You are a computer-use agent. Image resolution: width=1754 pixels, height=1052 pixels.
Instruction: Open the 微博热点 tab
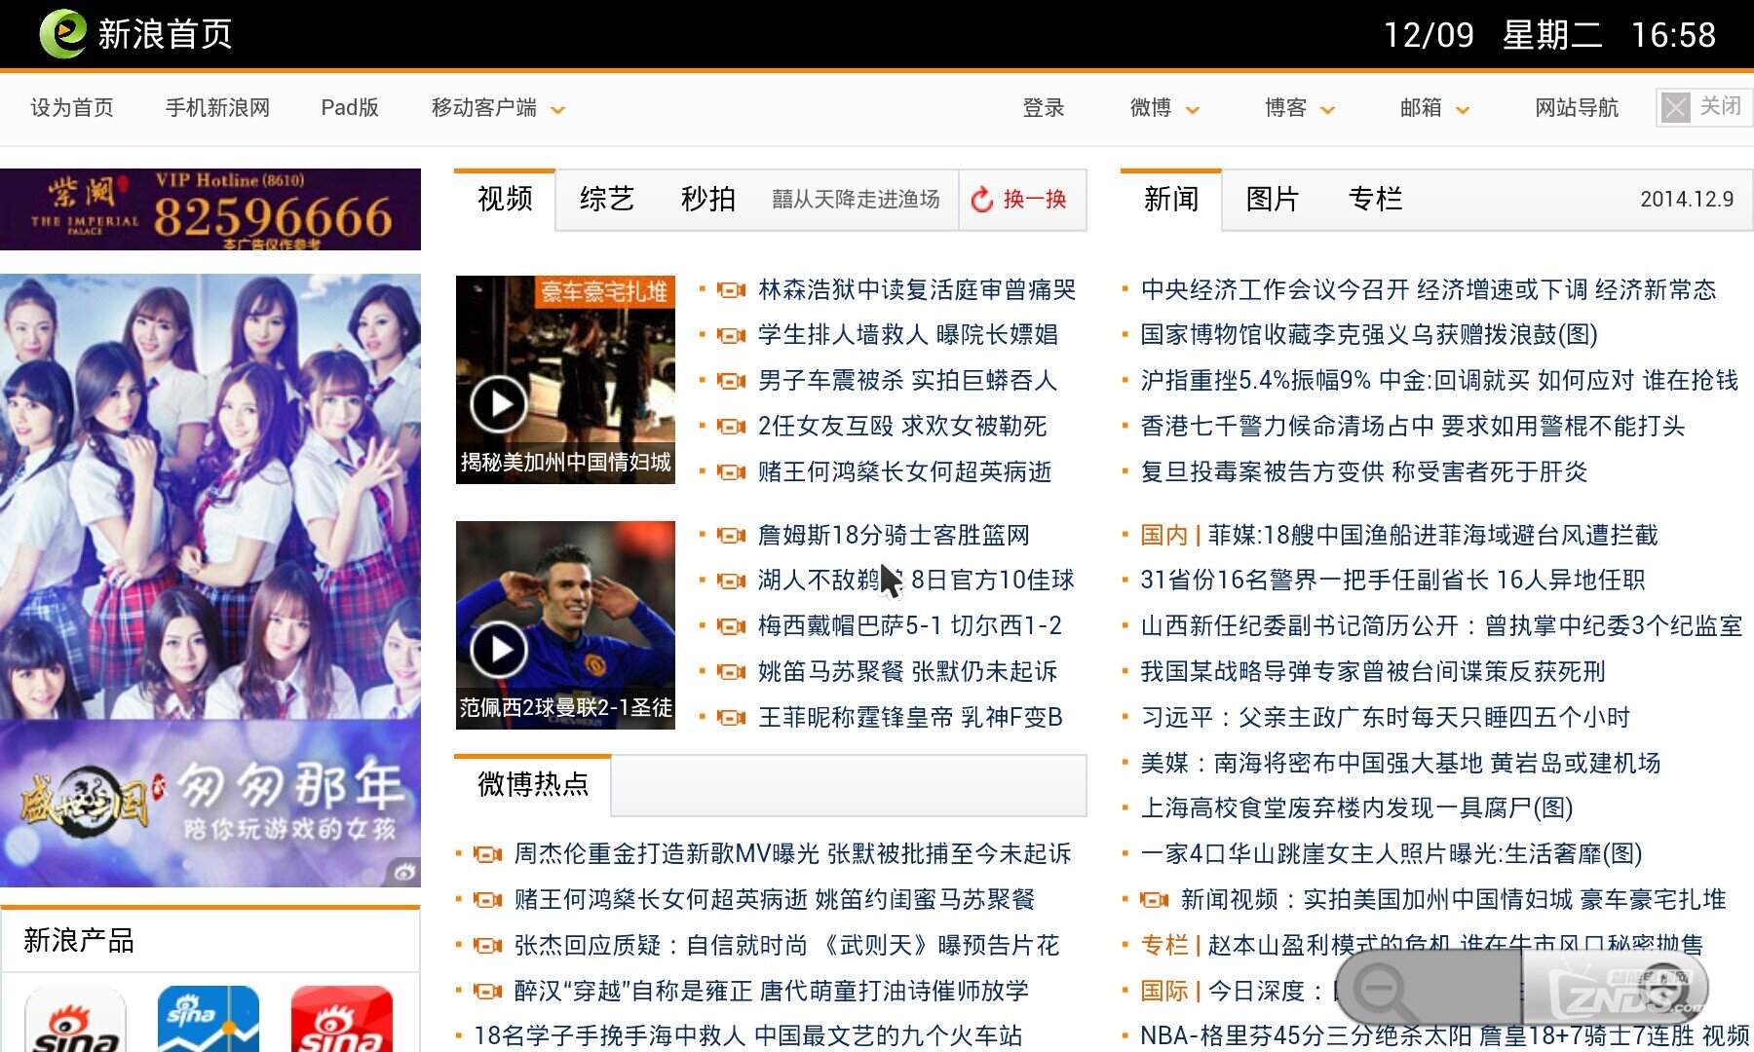tap(533, 784)
